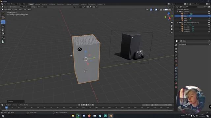
Task: Expand the Camera item in outliner
Action: point(180,14)
